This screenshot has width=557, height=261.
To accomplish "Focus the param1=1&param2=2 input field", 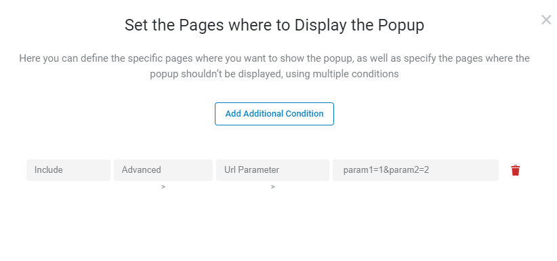I will coord(415,170).
